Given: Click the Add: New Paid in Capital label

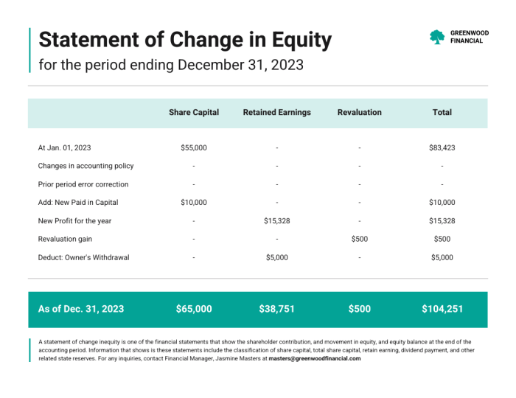Looking at the screenshot, I should tap(78, 202).
